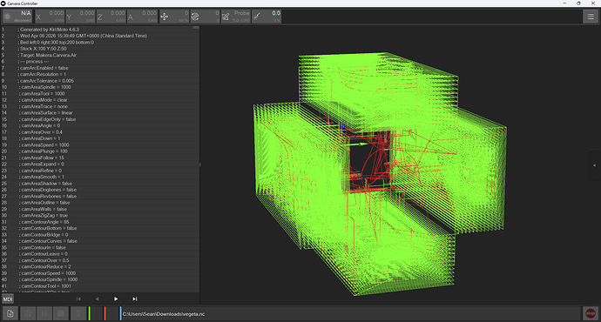Open the file browser icon at bottom left
The width and height of the screenshot is (601, 322).
tap(10, 313)
